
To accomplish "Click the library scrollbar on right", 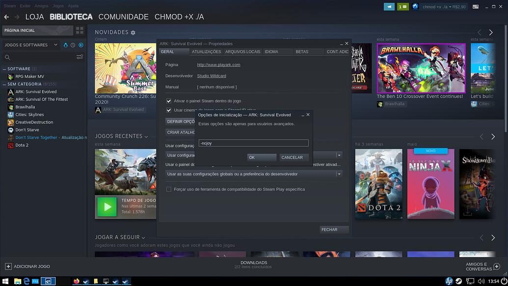I will pos(506,78).
